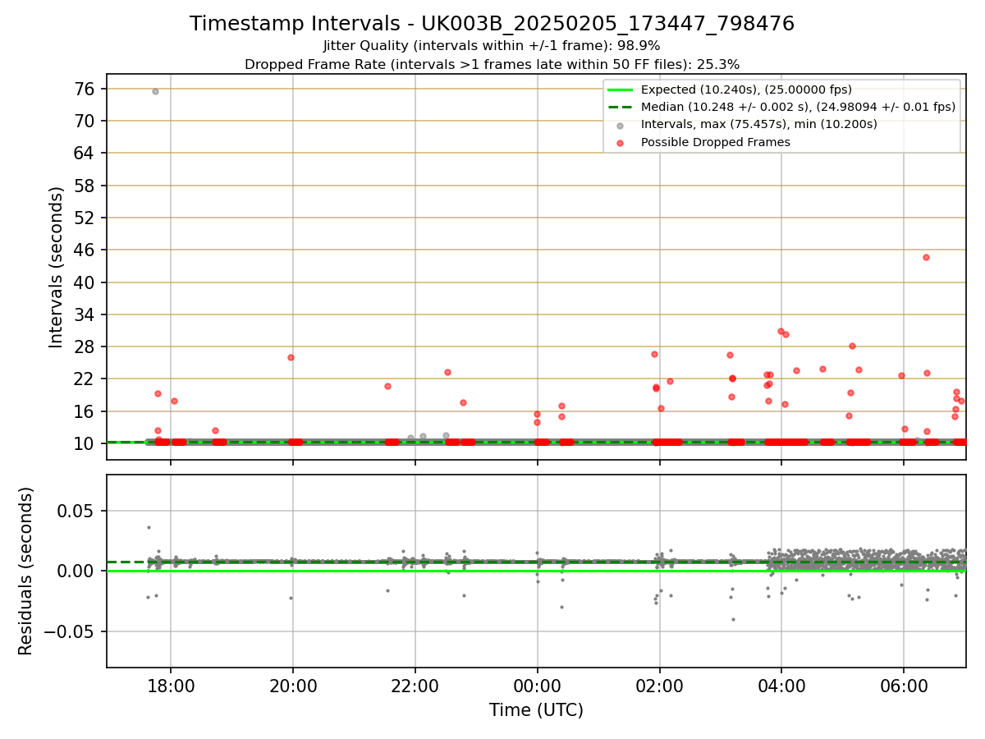Click the 'Time (UTC)' x-axis label
The image size is (985, 739).
[536, 710]
